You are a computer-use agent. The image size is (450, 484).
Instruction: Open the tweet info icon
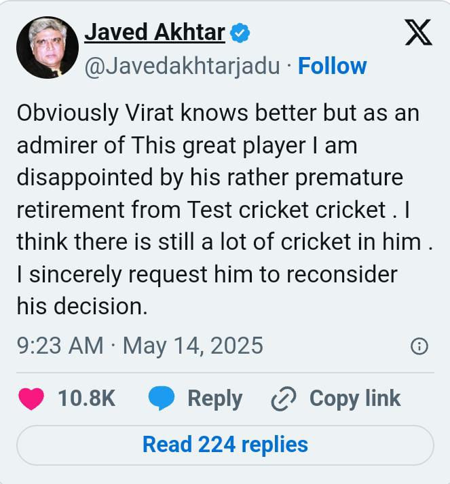tap(419, 347)
